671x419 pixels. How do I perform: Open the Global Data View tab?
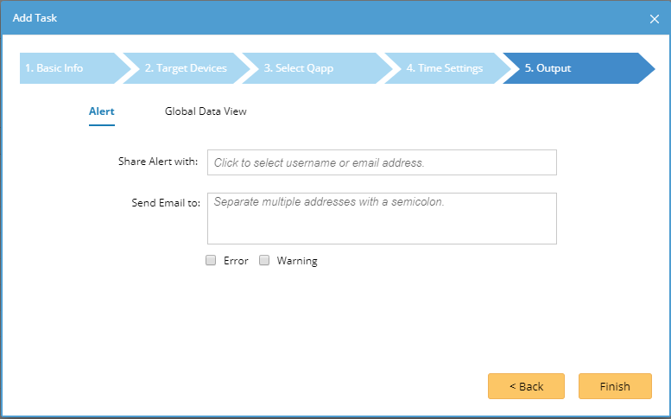206,111
